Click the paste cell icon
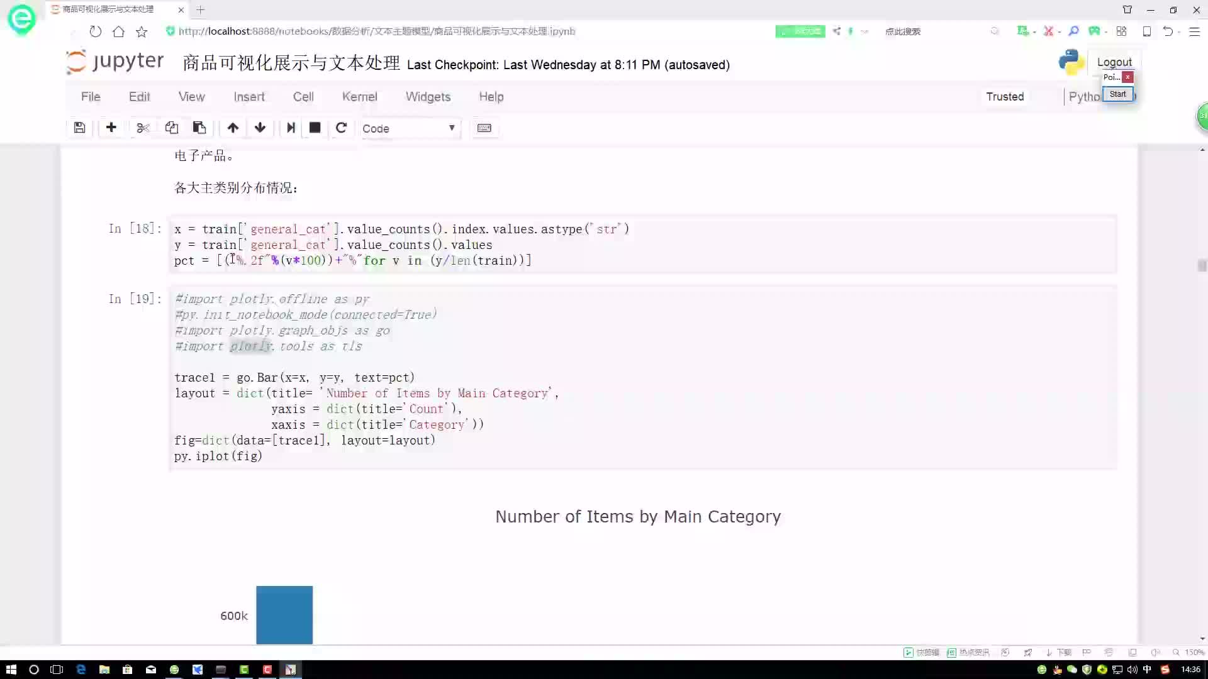 point(199,128)
